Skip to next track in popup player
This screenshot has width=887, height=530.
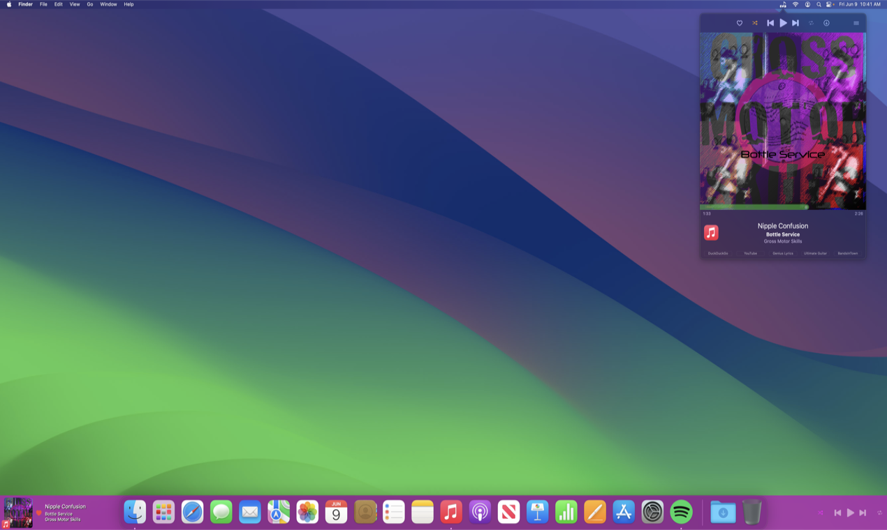[x=796, y=23]
